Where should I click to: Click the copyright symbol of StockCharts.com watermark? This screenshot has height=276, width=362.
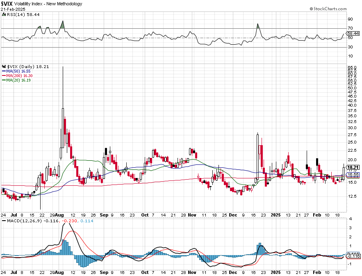point(311,9)
